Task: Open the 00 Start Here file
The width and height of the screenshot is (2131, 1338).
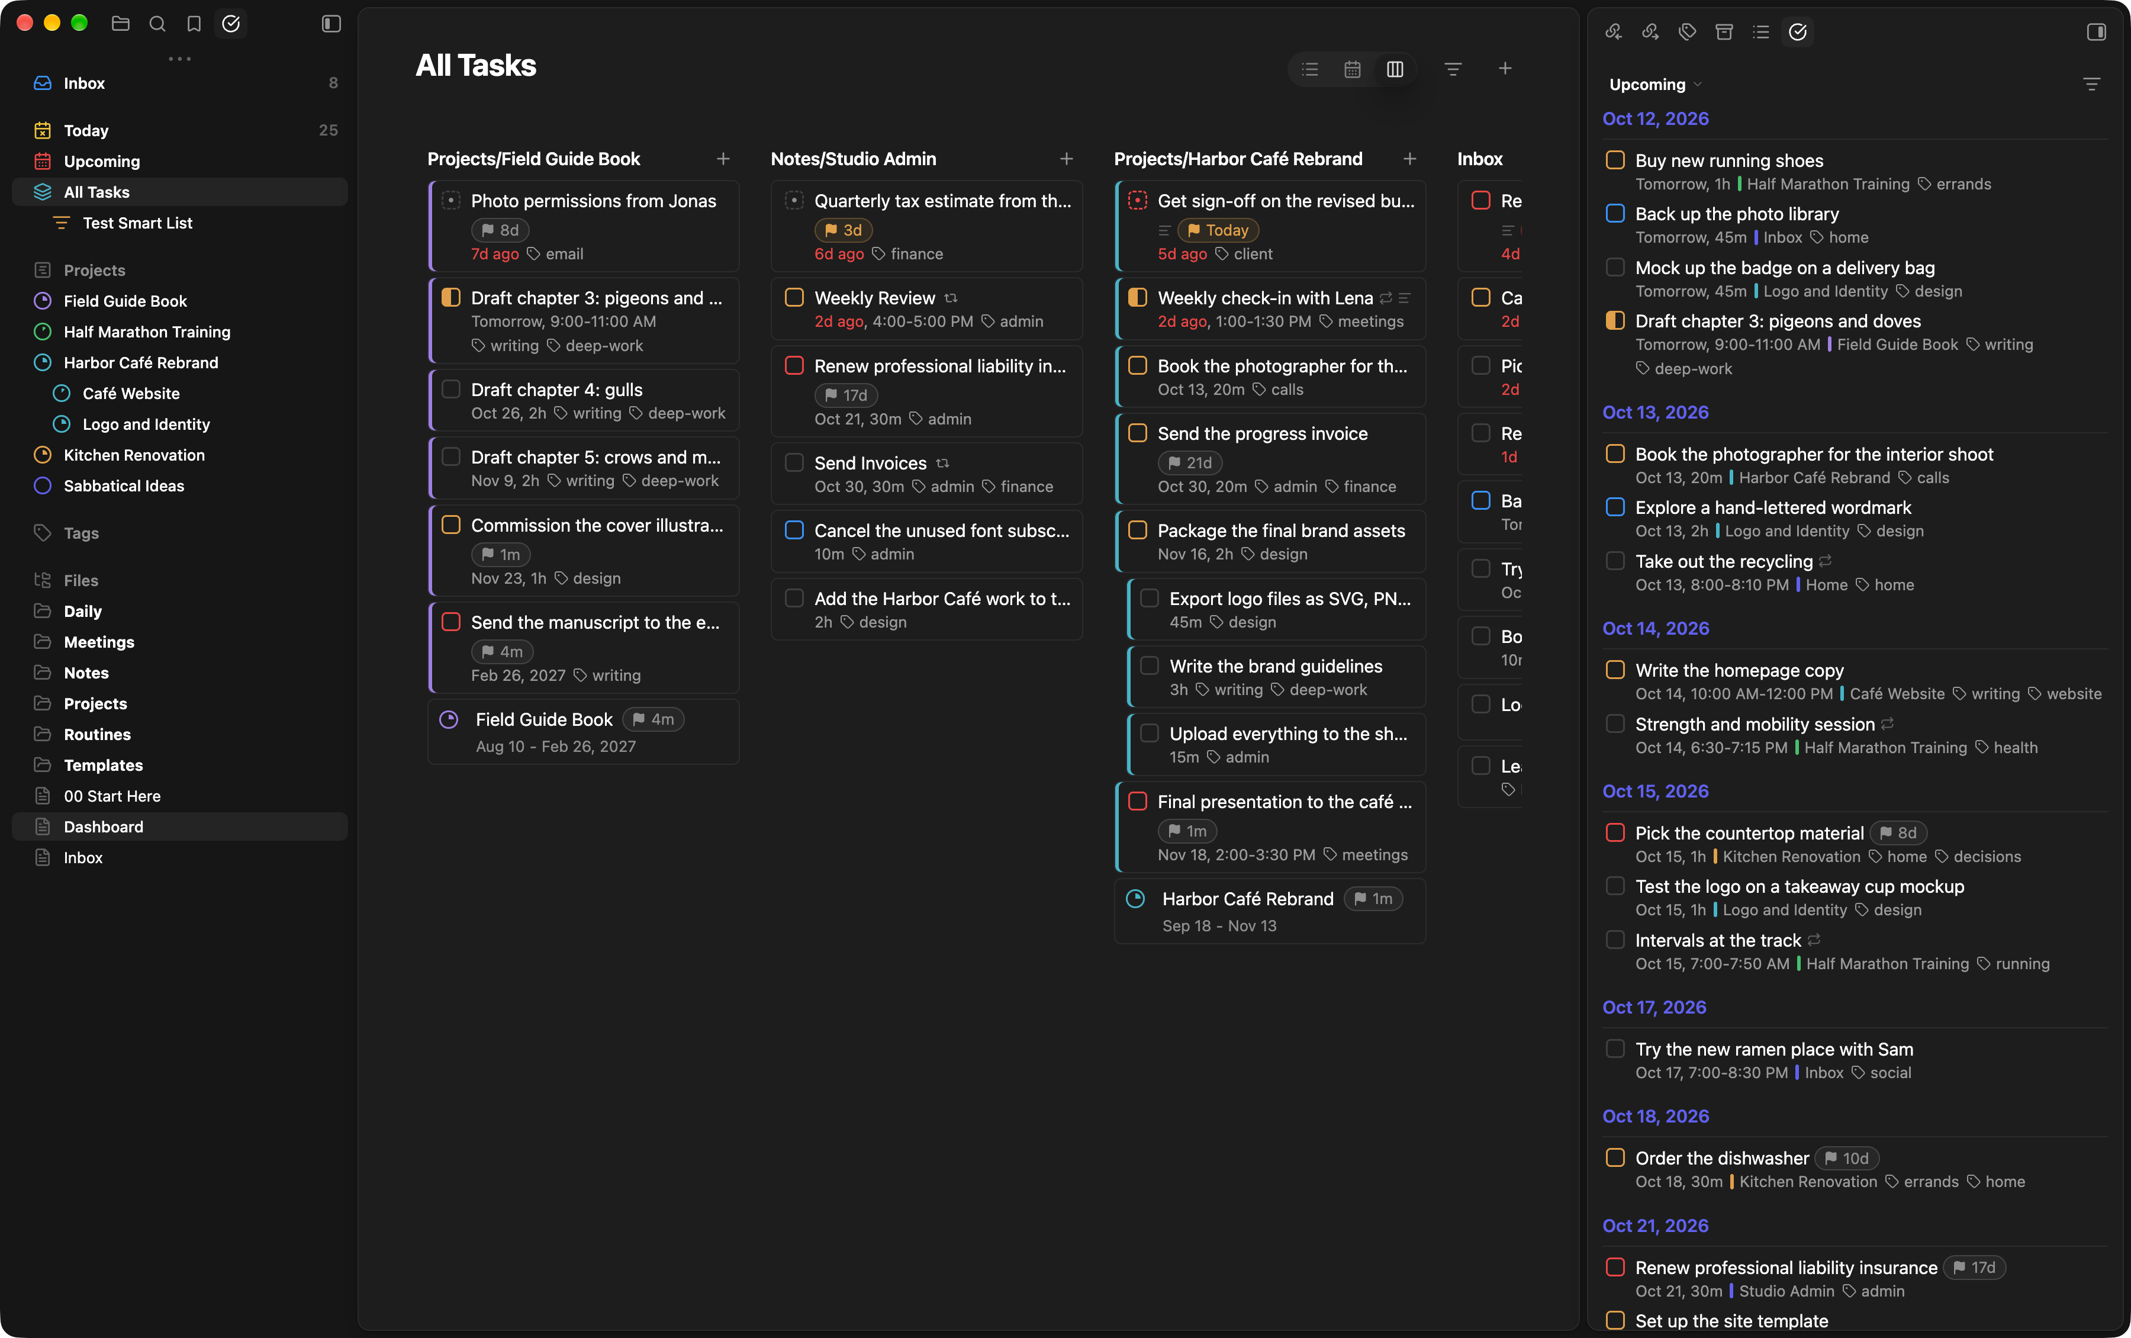Action: pyautogui.click(x=181, y=796)
